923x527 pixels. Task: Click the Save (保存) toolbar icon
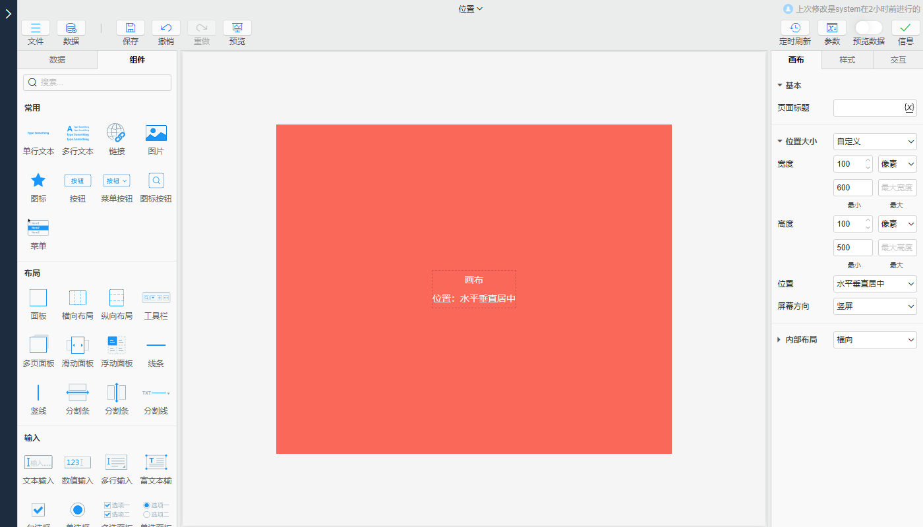[131, 28]
